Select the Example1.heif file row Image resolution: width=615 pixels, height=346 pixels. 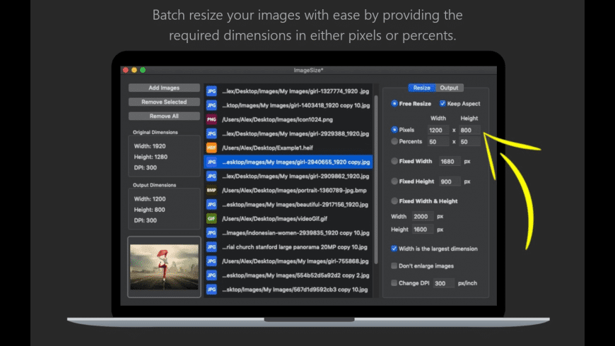288,148
